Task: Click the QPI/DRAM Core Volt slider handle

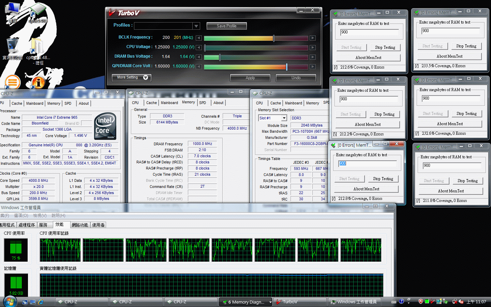Action: pyautogui.click(x=286, y=67)
